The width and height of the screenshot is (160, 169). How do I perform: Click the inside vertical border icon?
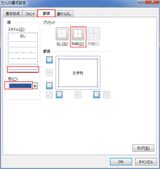point(78,95)
